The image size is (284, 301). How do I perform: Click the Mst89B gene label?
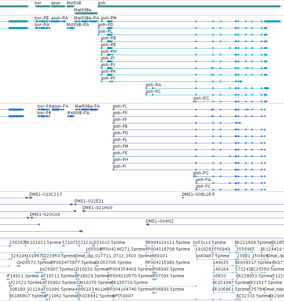click(74, 3)
